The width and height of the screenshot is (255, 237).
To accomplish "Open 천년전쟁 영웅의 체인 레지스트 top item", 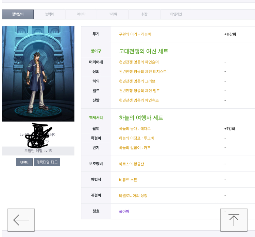I will coord(142,72).
